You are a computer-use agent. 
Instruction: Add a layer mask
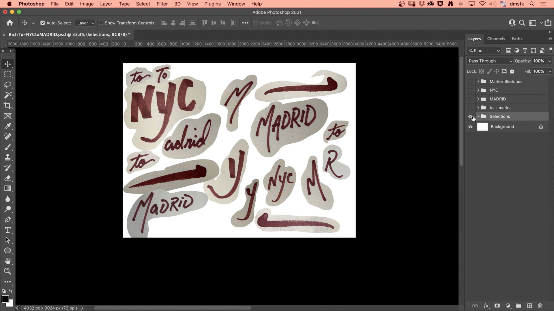coord(497,306)
